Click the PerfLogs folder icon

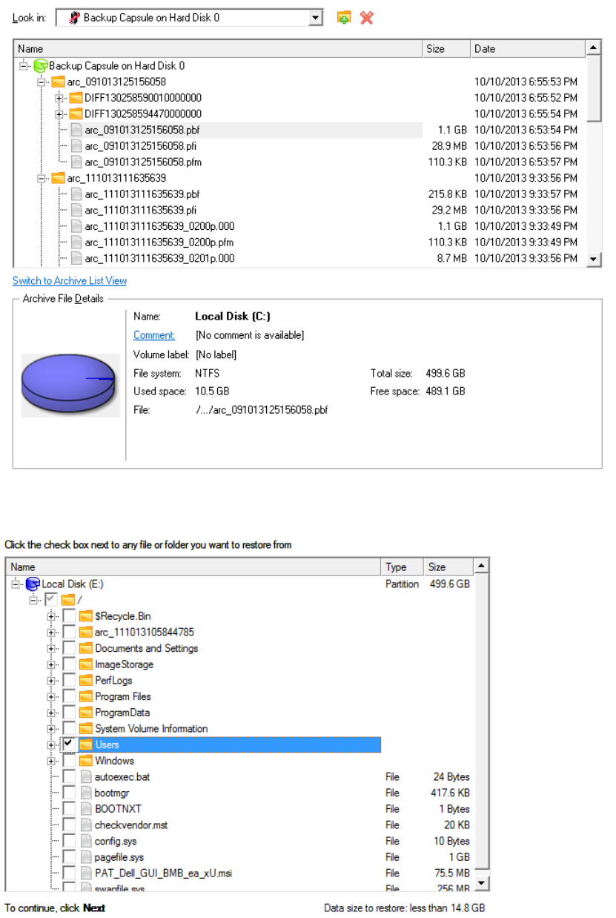coord(86,681)
